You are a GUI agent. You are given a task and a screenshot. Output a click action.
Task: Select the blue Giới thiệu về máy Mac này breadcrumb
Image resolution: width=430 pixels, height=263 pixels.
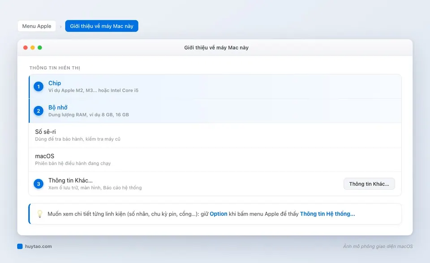point(102,26)
